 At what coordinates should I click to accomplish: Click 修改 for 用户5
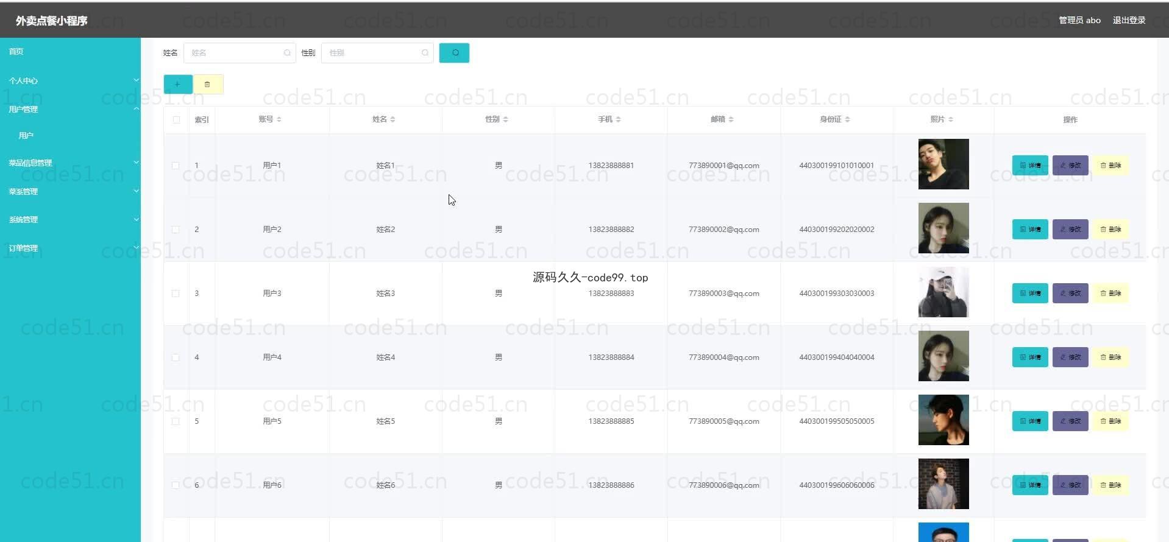pos(1070,421)
